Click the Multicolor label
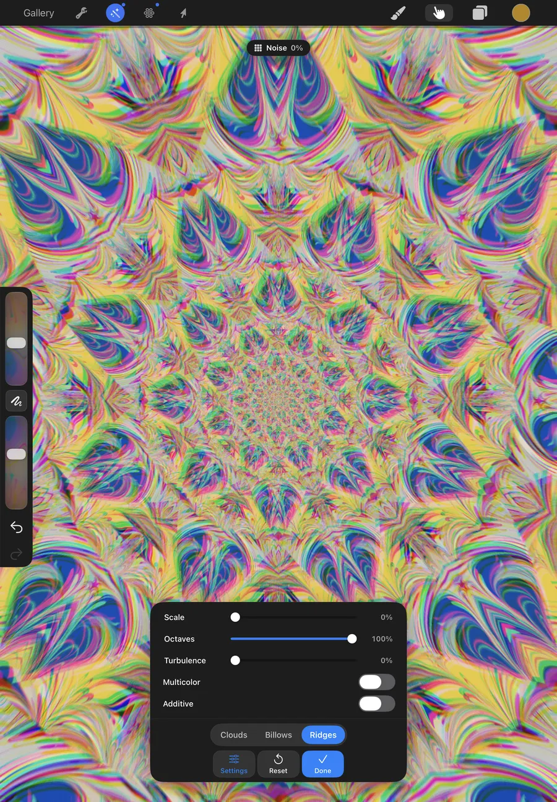 click(181, 682)
